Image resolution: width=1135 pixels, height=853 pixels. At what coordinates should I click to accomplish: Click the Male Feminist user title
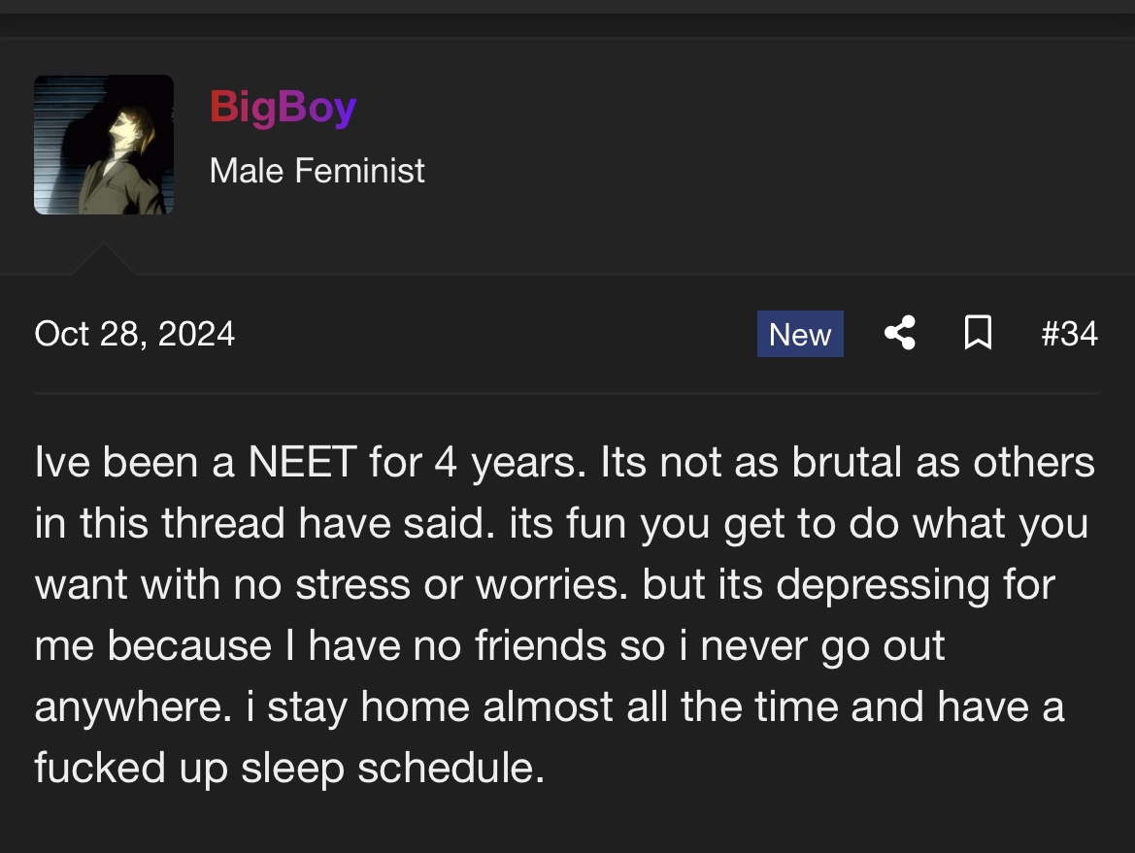(x=317, y=171)
